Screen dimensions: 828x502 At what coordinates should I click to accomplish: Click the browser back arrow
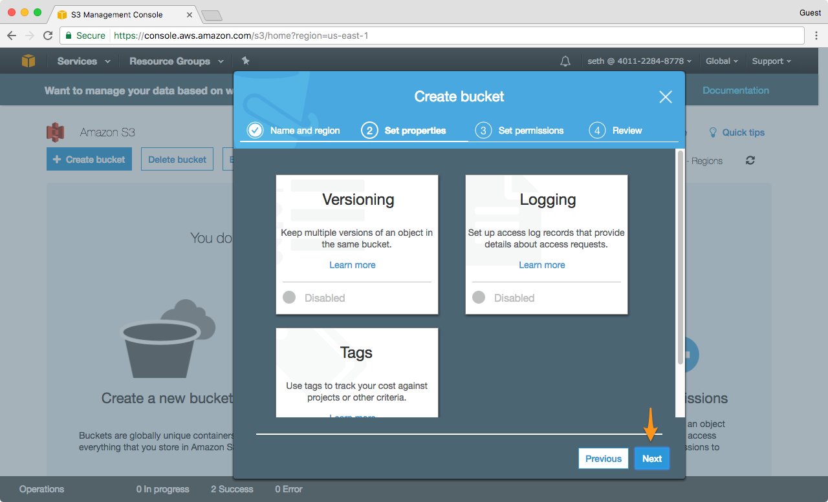pyautogui.click(x=12, y=36)
